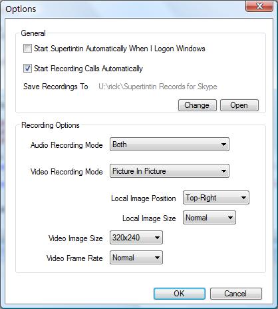Click the General group heading
The image size is (278, 309).
(33, 33)
